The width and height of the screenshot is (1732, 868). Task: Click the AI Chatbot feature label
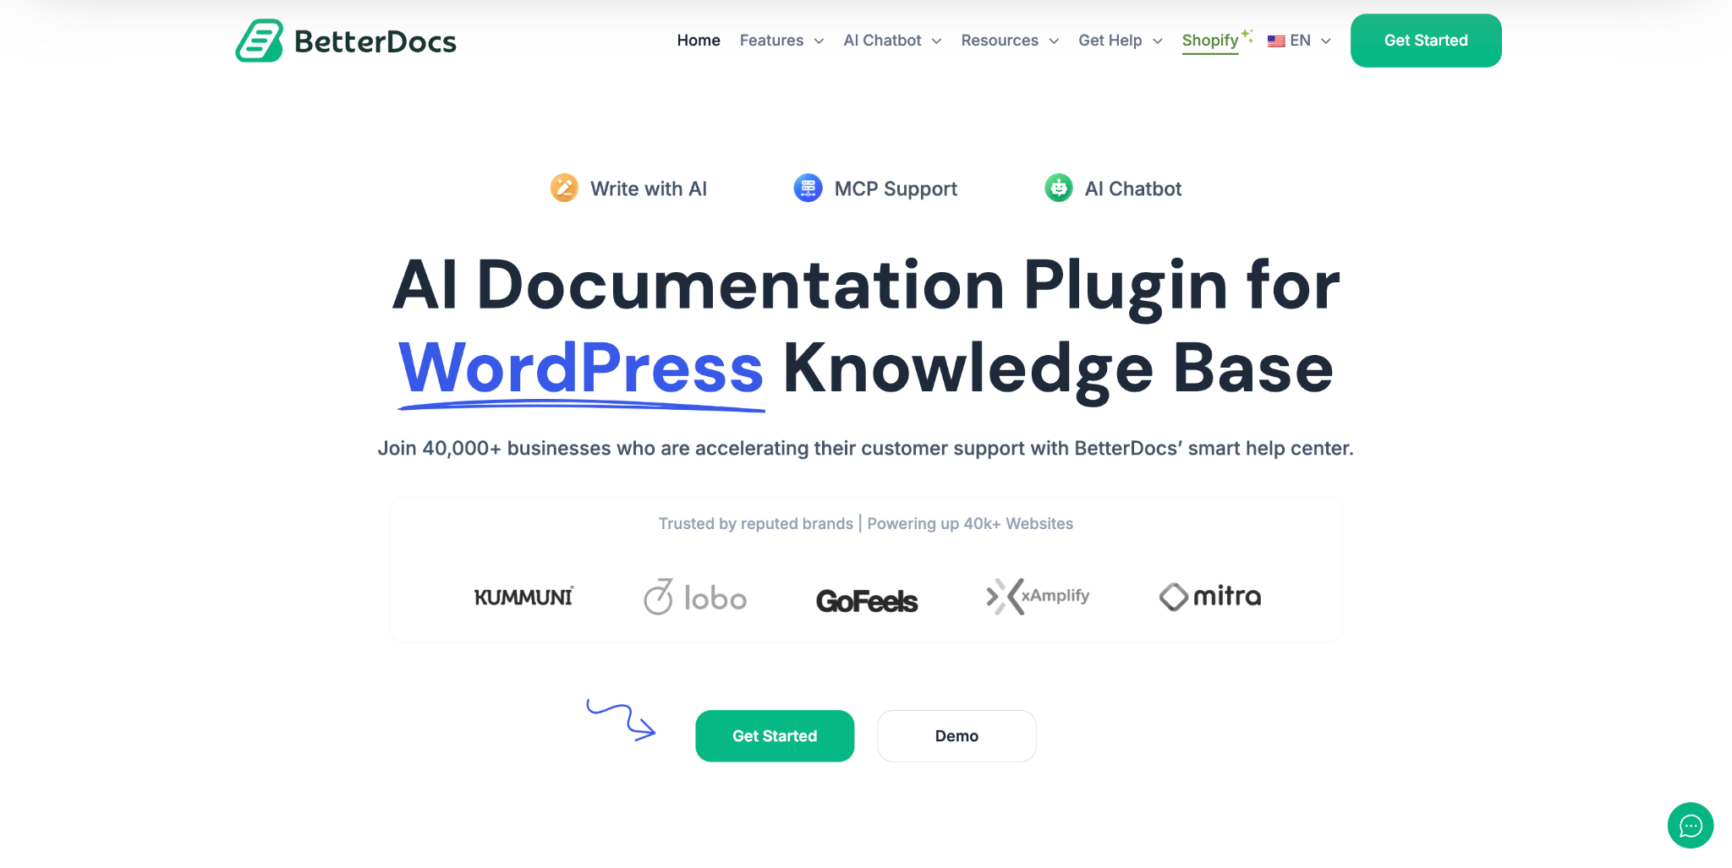tap(1133, 188)
